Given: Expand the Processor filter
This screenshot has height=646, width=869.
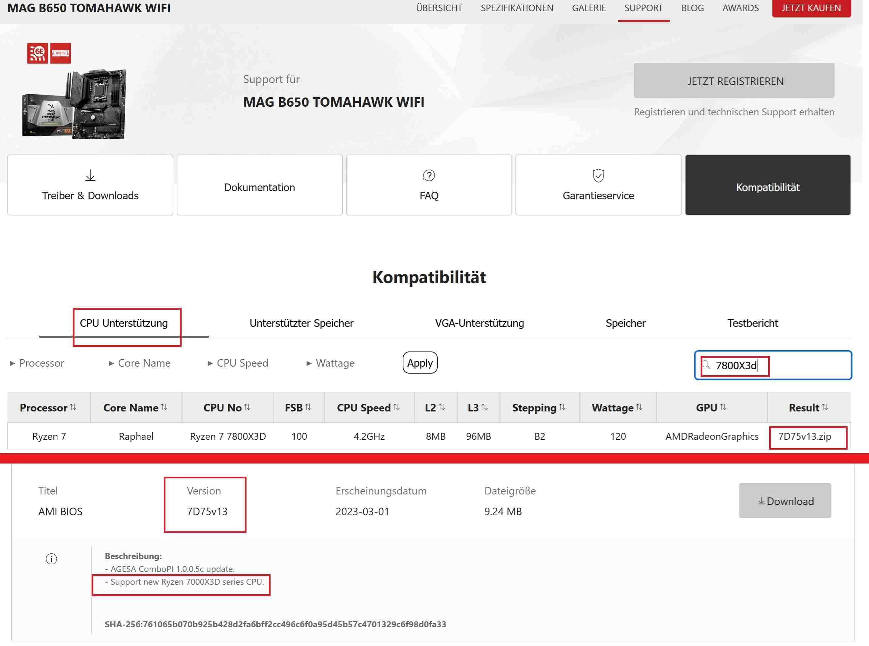Looking at the screenshot, I should point(37,363).
